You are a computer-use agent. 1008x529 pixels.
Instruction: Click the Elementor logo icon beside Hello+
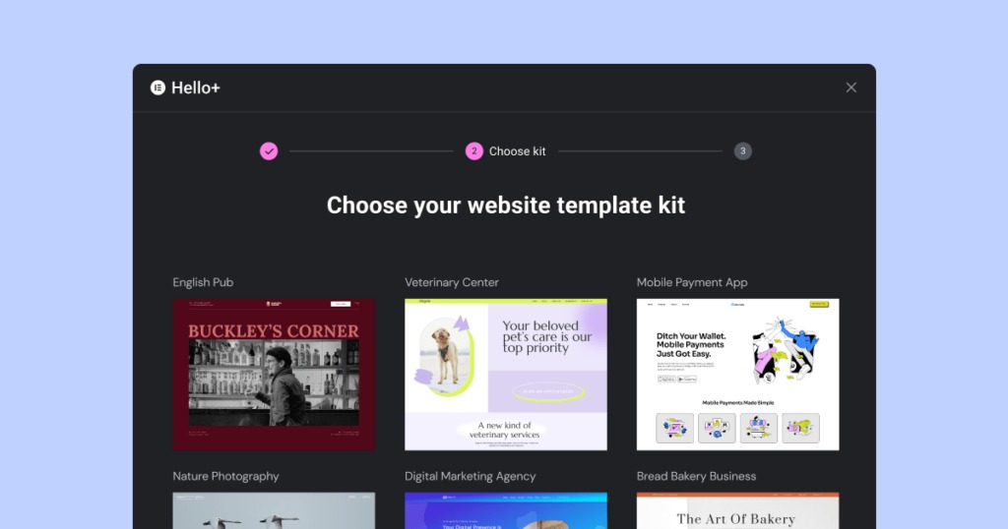(x=157, y=88)
